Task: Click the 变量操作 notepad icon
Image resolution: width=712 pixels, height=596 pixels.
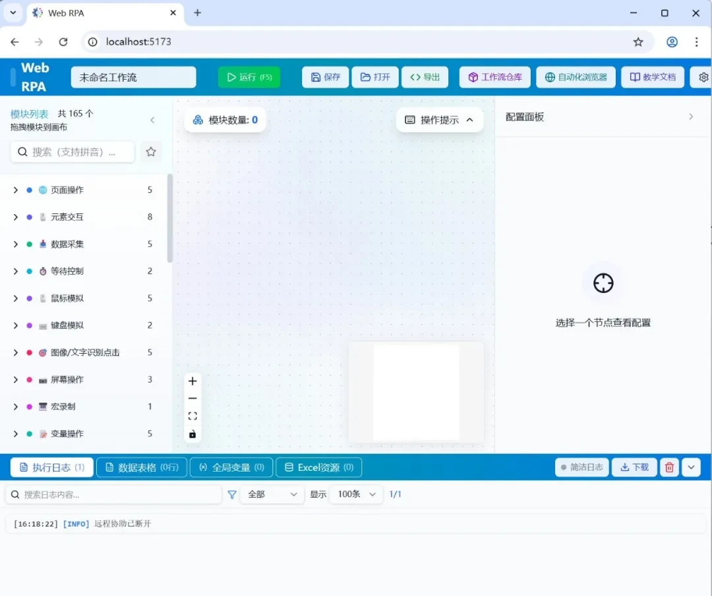Action: tap(43, 433)
